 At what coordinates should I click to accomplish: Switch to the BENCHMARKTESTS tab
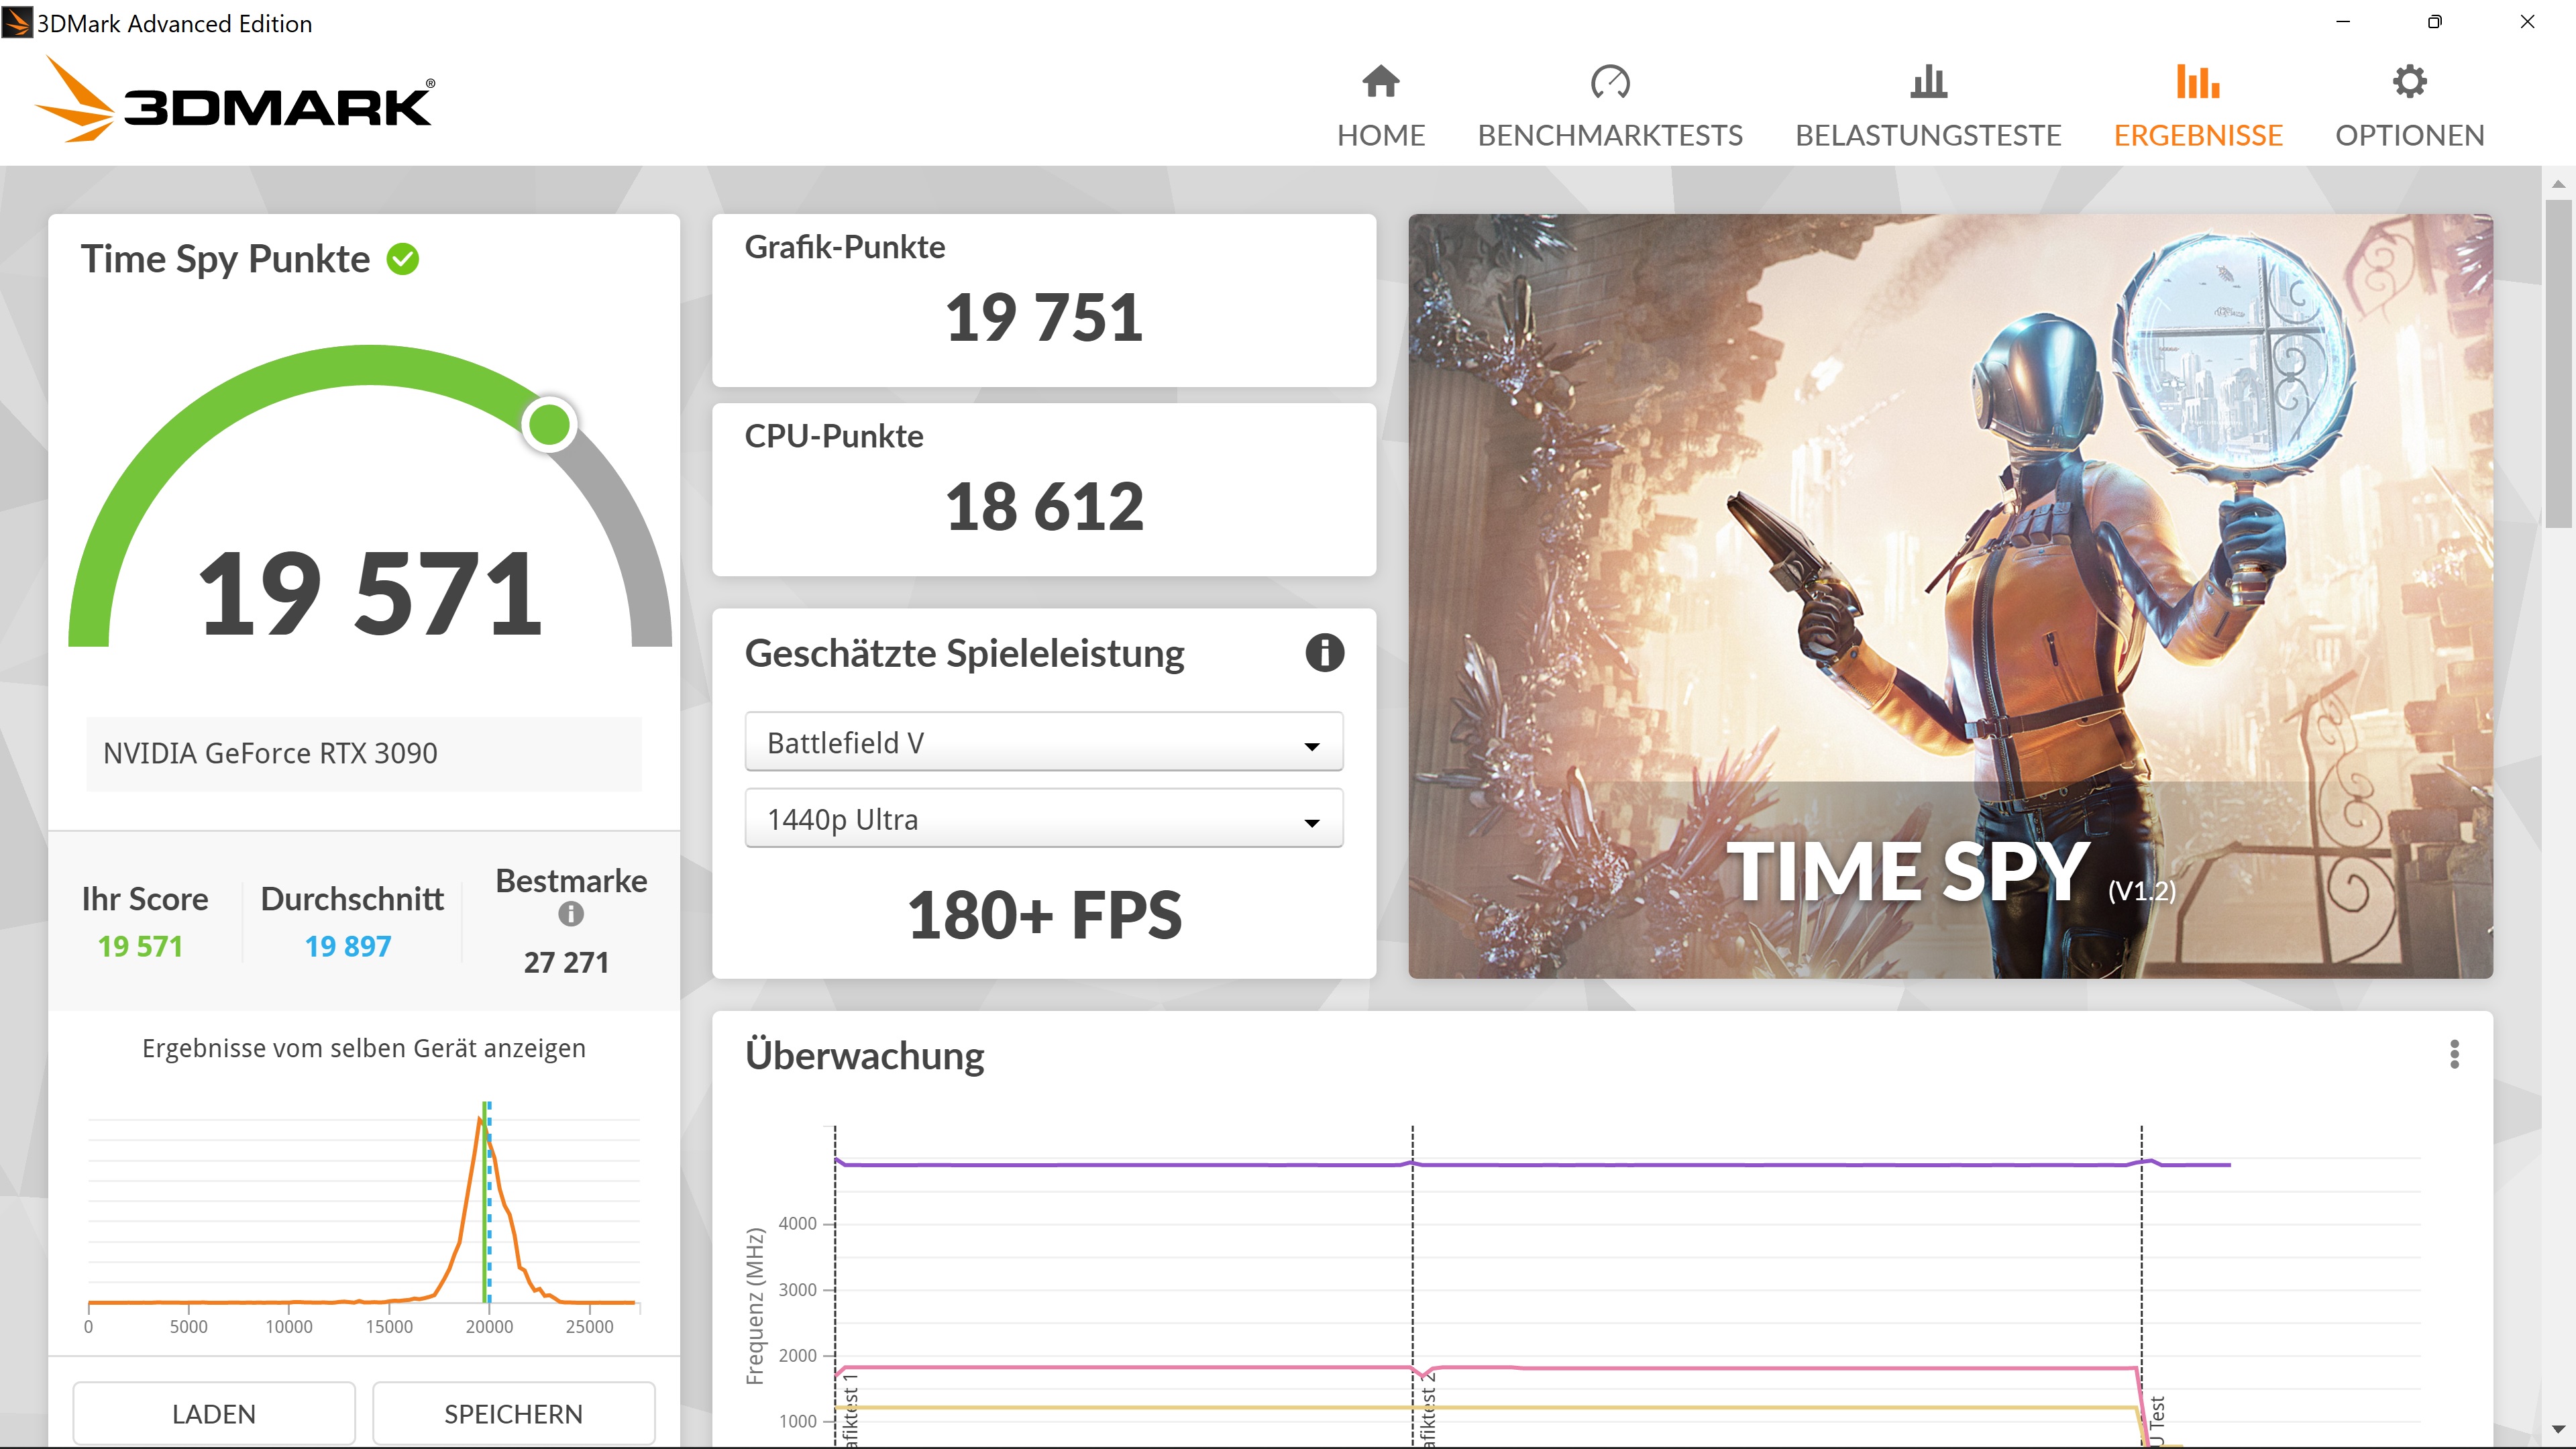click(x=1610, y=135)
